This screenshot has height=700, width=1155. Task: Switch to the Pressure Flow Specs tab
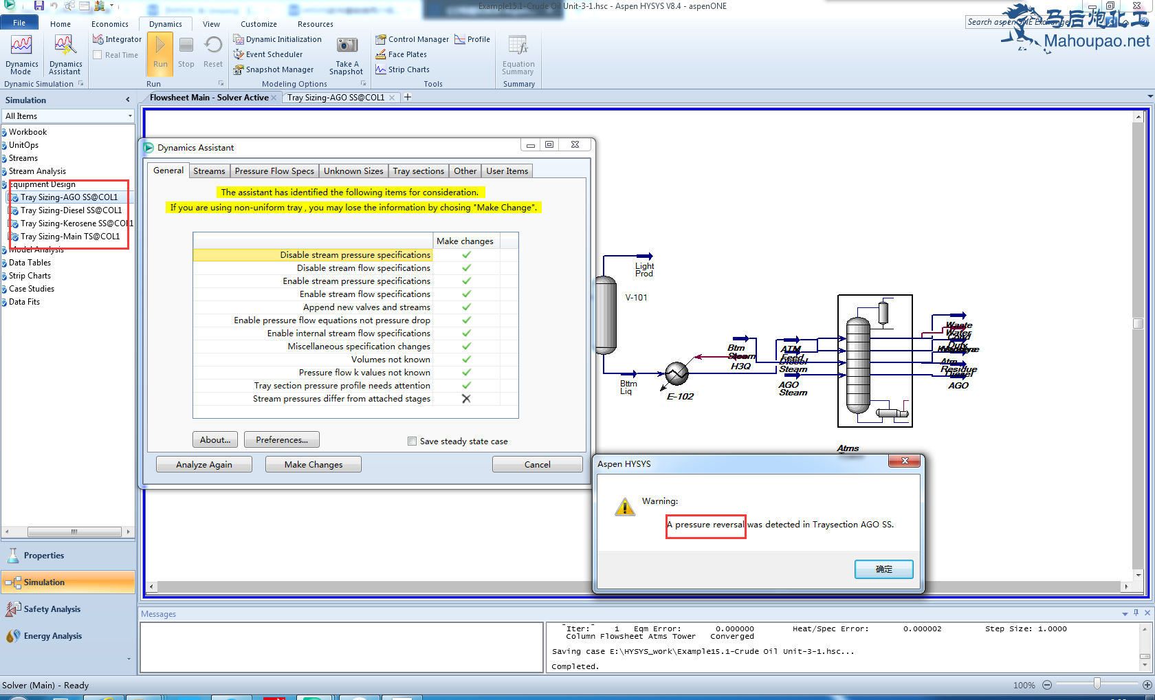click(x=274, y=171)
